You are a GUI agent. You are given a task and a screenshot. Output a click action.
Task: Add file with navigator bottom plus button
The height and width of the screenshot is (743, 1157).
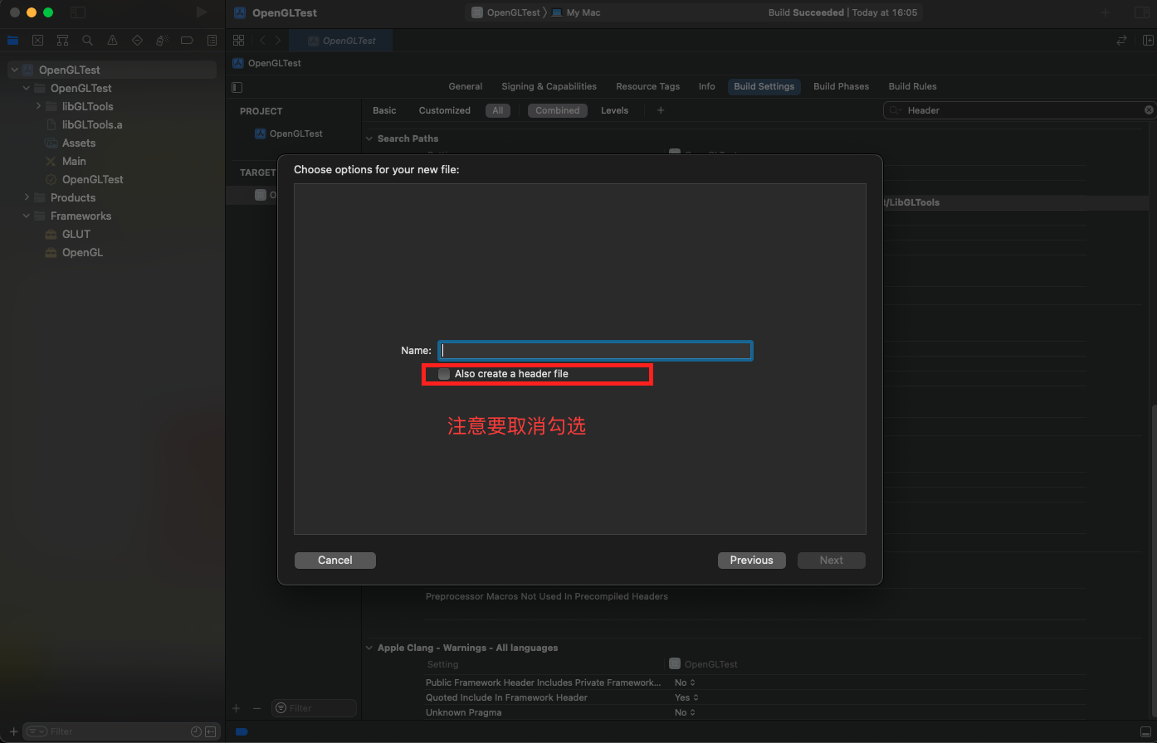tap(13, 731)
